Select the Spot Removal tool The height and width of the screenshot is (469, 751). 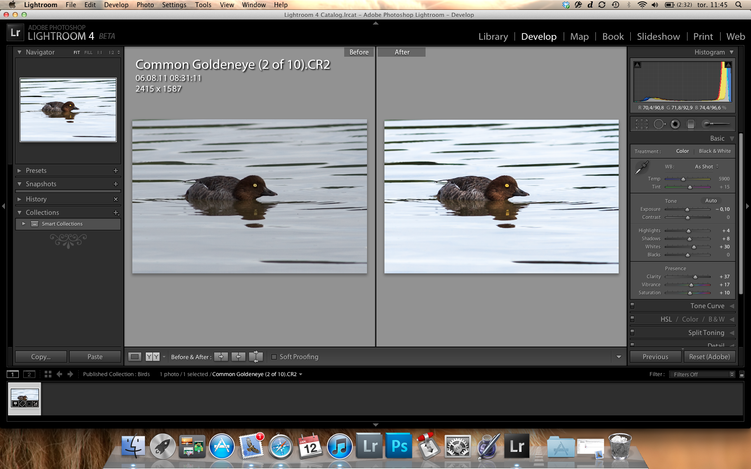[659, 124]
